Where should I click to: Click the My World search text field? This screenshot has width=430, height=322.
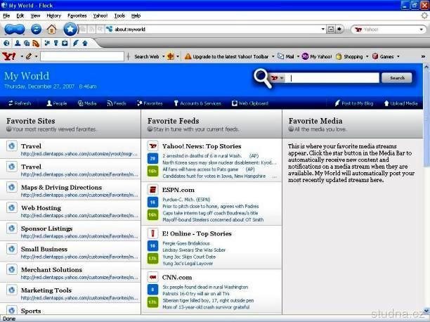click(332, 78)
